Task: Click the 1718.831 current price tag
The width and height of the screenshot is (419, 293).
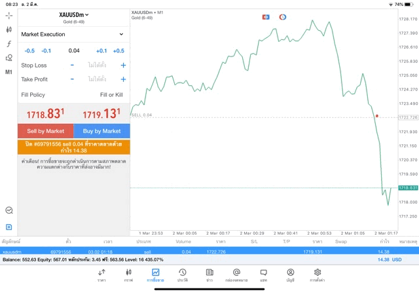Action: click(x=408, y=188)
